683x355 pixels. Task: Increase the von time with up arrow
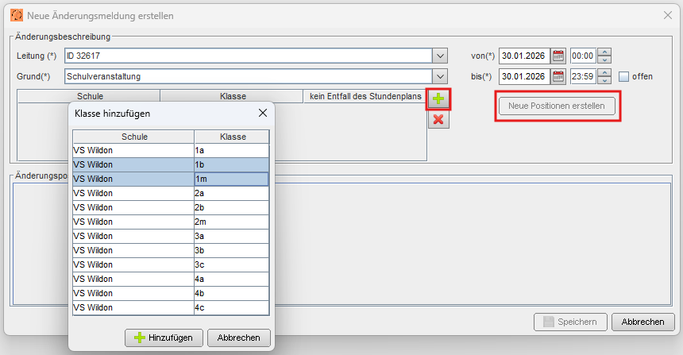click(x=604, y=52)
